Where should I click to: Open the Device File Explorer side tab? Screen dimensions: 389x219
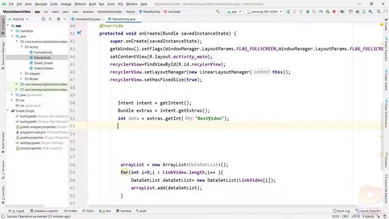click(x=387, y=189)
